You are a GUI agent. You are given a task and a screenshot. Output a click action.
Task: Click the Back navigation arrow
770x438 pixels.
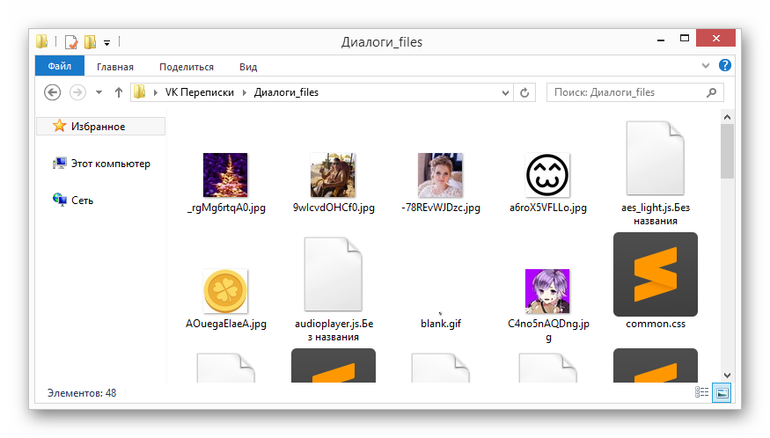(x=52, y=92)
